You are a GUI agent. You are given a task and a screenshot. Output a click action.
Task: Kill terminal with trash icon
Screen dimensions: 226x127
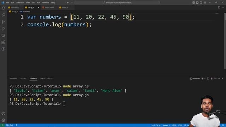pyautogui.click(x=212, y=78)
